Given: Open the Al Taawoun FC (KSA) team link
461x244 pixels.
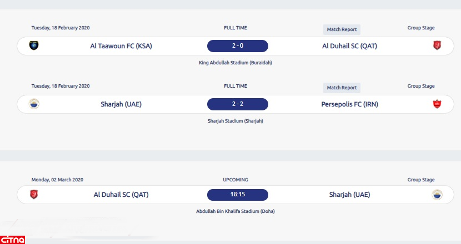Looking at the screenshot, I should [121, 46].
